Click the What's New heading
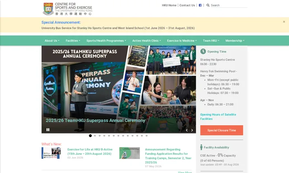 (51, 144)
